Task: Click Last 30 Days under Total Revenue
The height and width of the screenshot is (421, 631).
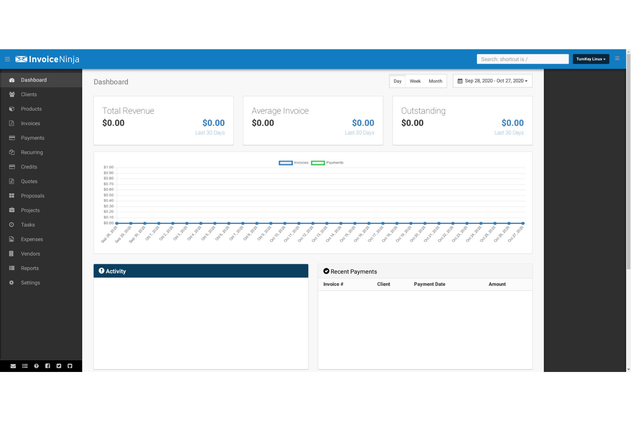Action: (210, 133)
